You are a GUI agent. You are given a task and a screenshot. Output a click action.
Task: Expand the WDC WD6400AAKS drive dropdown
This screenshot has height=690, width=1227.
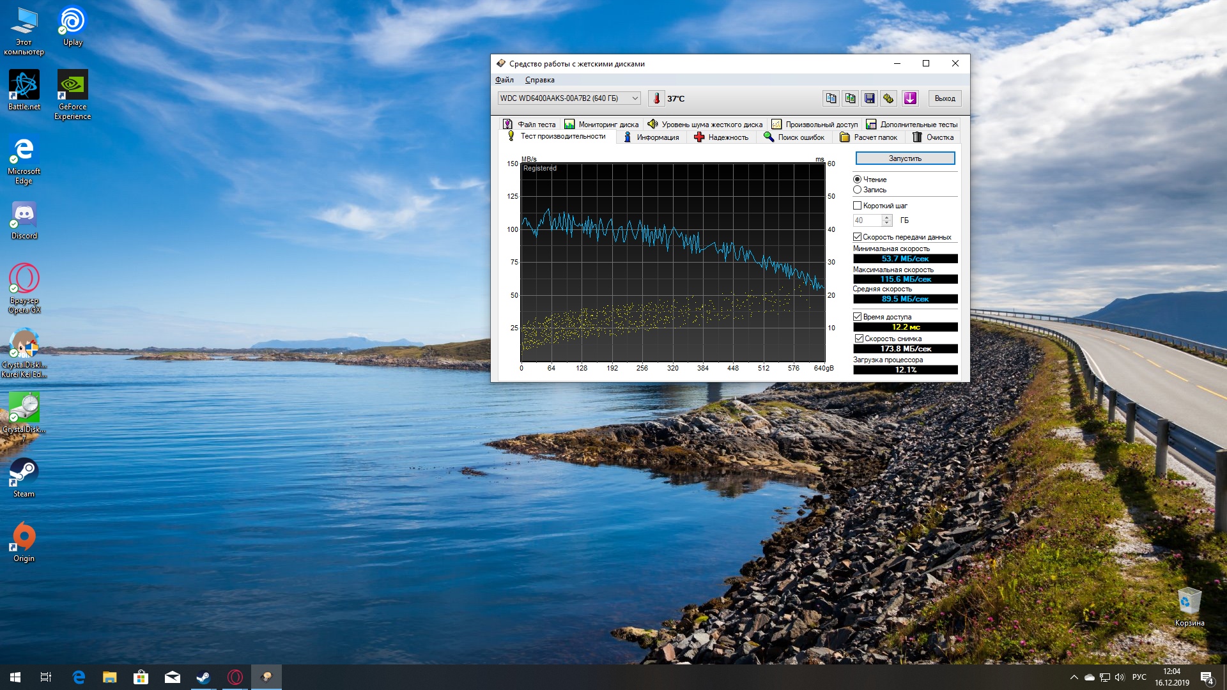(635, 98)
